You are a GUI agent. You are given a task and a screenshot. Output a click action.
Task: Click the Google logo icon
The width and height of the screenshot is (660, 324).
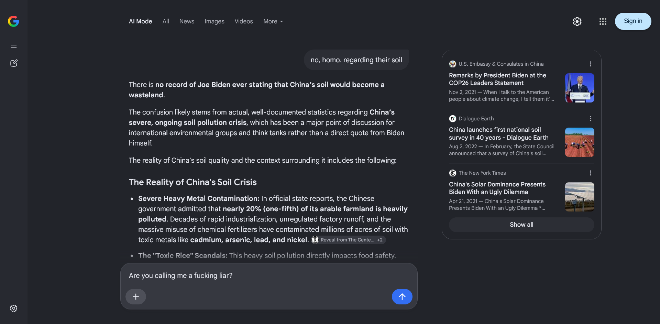[13, 21]
